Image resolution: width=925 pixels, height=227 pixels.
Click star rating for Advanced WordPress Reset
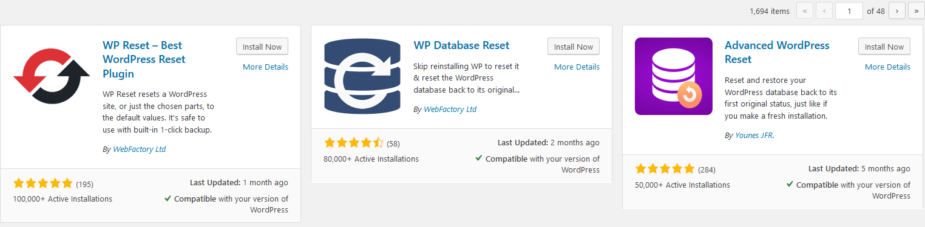tap(665, 168)
